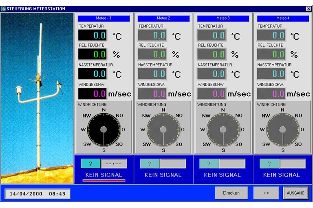313x208 pixels.
Task: Click the Meteo 4 question mark status button
Action: pyautogui.click(x=269, y=164)
